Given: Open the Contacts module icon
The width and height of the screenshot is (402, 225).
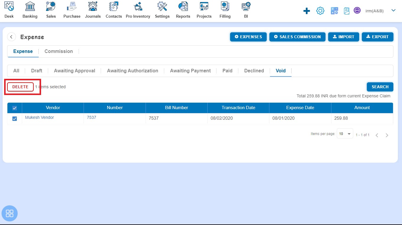Looking at the screenshot, I should click(114, 6).
